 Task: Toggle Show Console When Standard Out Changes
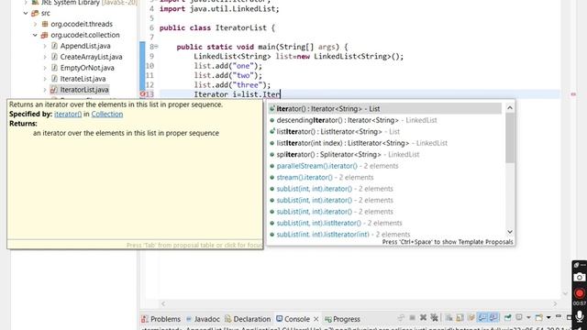482,318
